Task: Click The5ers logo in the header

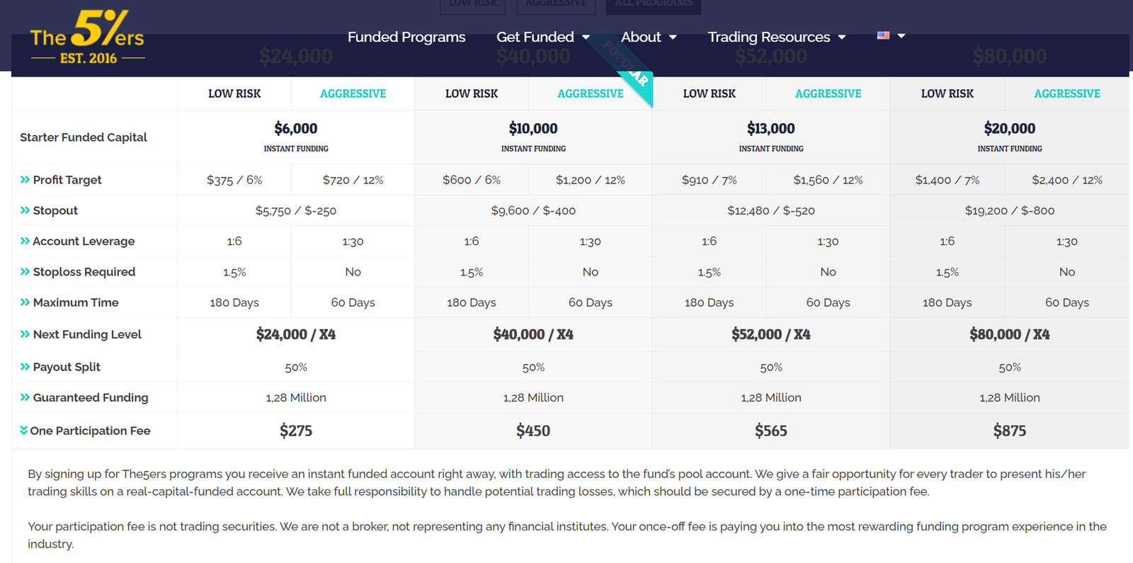Action: point(88,38)
